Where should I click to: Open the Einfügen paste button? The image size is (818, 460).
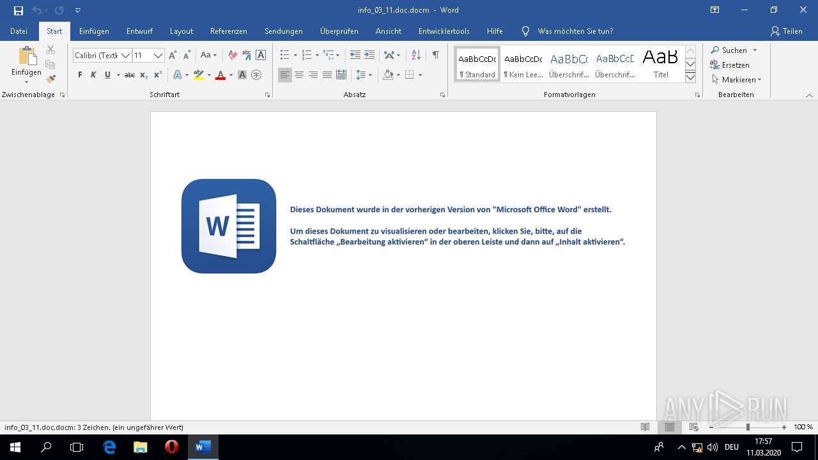click(x=26, y=64)
